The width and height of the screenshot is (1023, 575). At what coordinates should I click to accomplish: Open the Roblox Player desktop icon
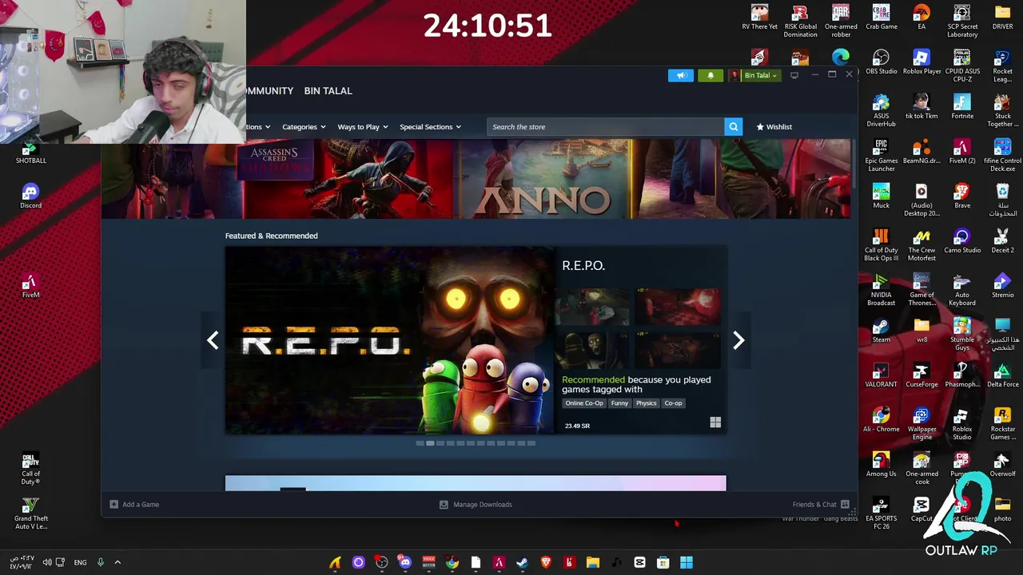pyautogui.click(x=921, y=62)
